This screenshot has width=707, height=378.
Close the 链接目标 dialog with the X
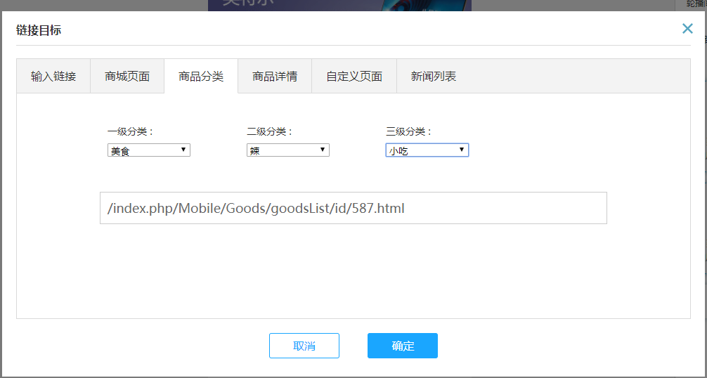click(x=687, y=29)
